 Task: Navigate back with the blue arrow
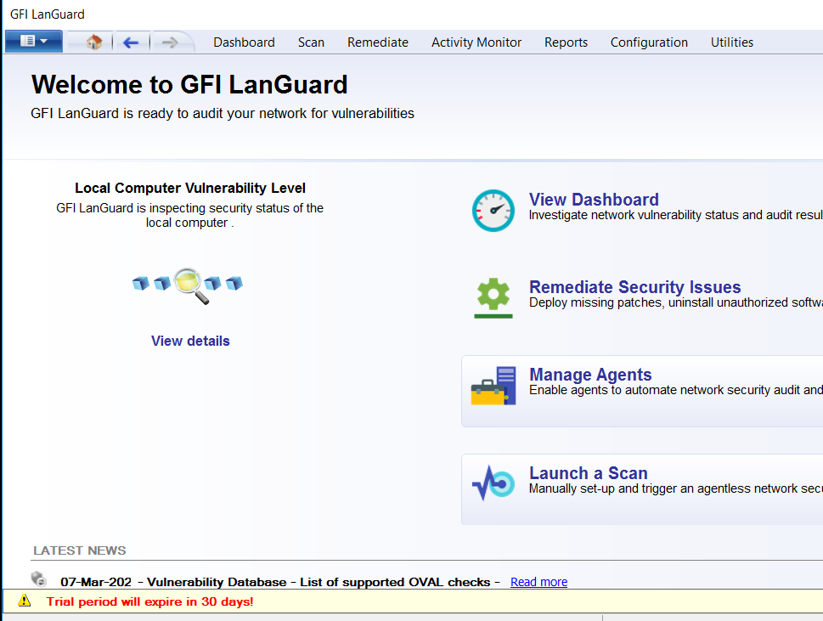tap(131, 42)
